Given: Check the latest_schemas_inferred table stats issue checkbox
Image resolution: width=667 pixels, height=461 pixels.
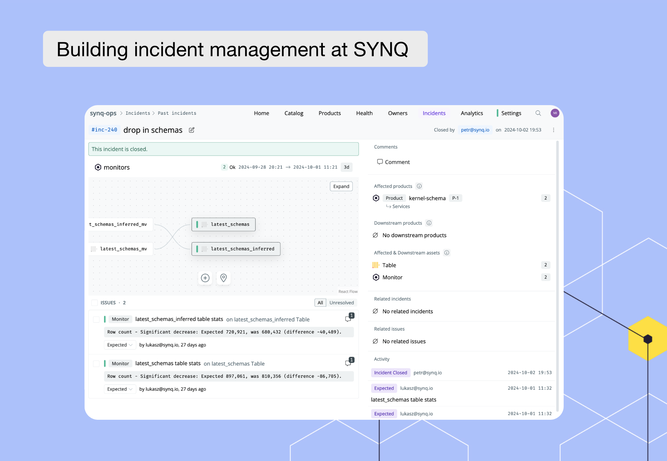Looking at the screenshot, I should [x=96, y=319].
